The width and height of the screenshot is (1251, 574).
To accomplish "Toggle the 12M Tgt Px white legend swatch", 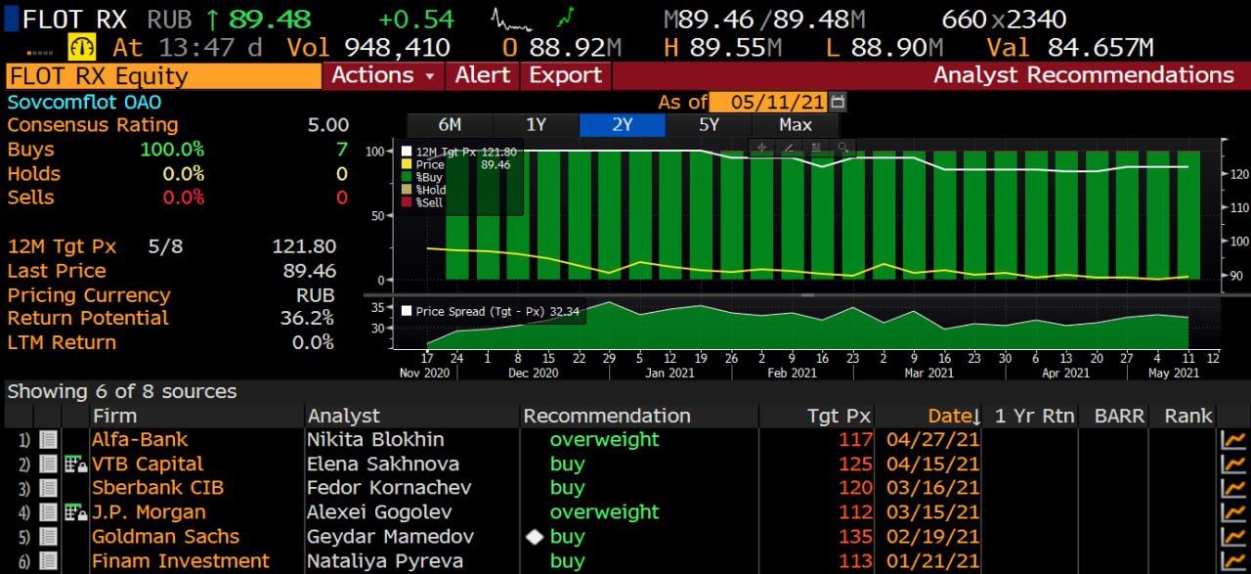I will click(406, 152).
